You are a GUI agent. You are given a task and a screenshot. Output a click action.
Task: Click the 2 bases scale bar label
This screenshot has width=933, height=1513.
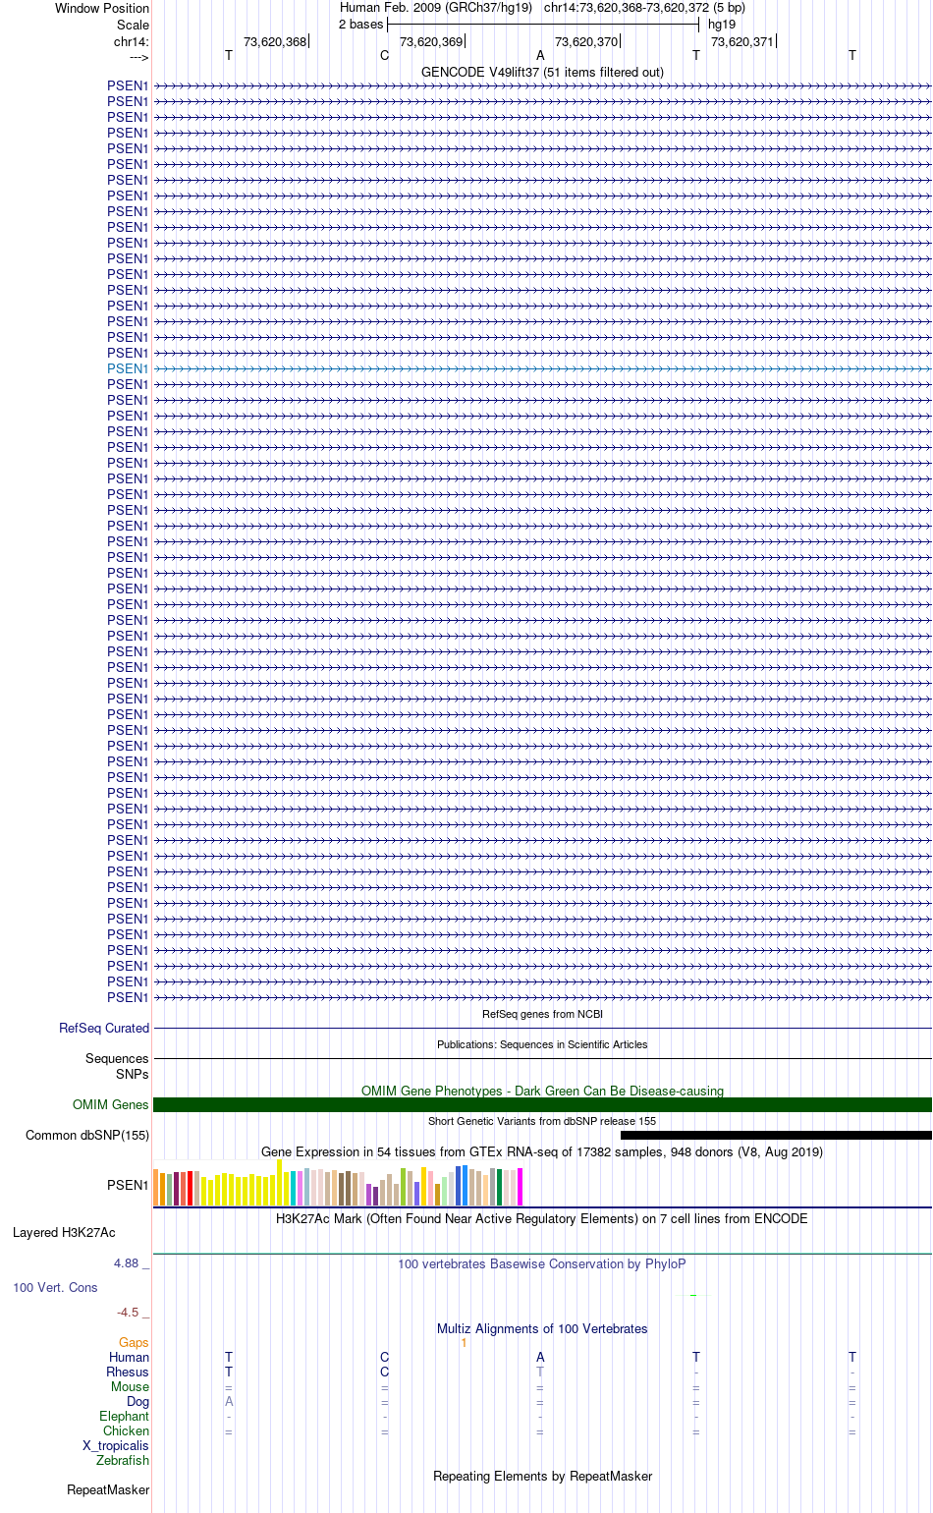(x=360, y=24)
